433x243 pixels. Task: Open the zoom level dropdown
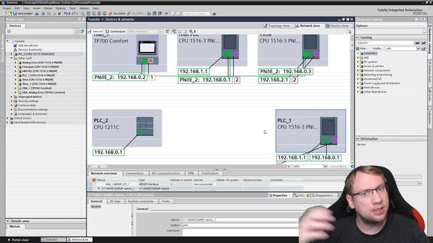click(x=325, y=167)
